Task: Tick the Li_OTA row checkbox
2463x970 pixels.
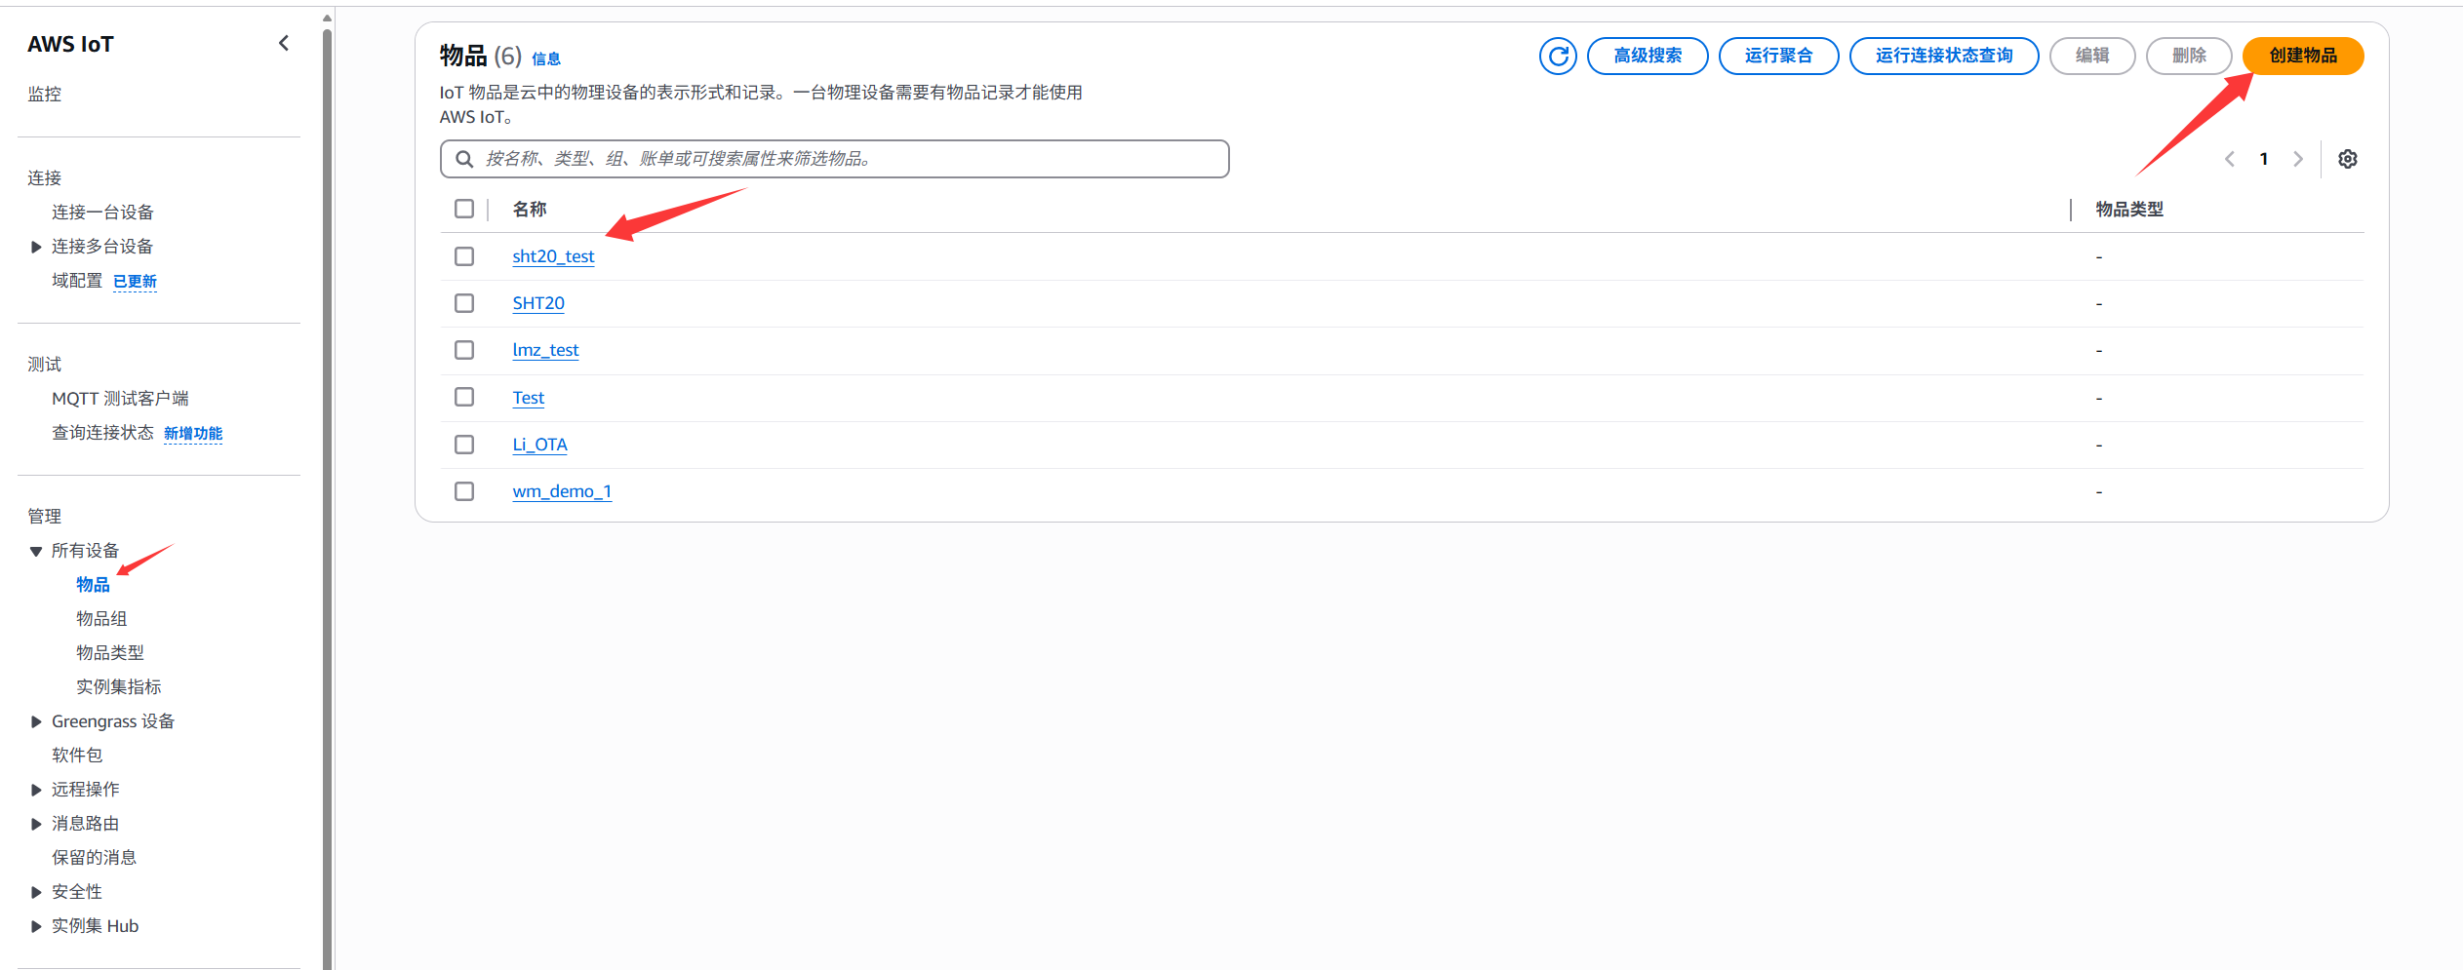Action: click(x=464, y=445)
